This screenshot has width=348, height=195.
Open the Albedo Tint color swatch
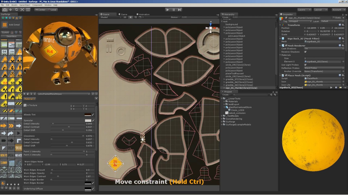(88, 115)
